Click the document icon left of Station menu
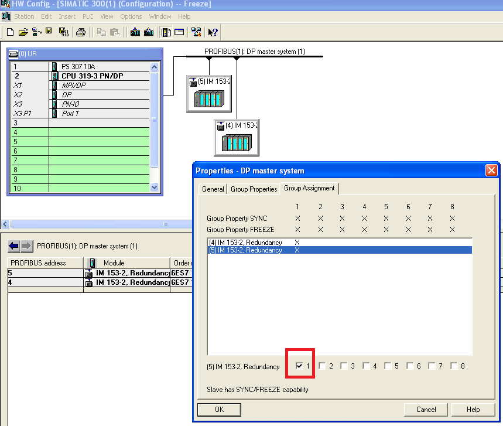This screenshot has width=503, height=426. pos(6,16)
